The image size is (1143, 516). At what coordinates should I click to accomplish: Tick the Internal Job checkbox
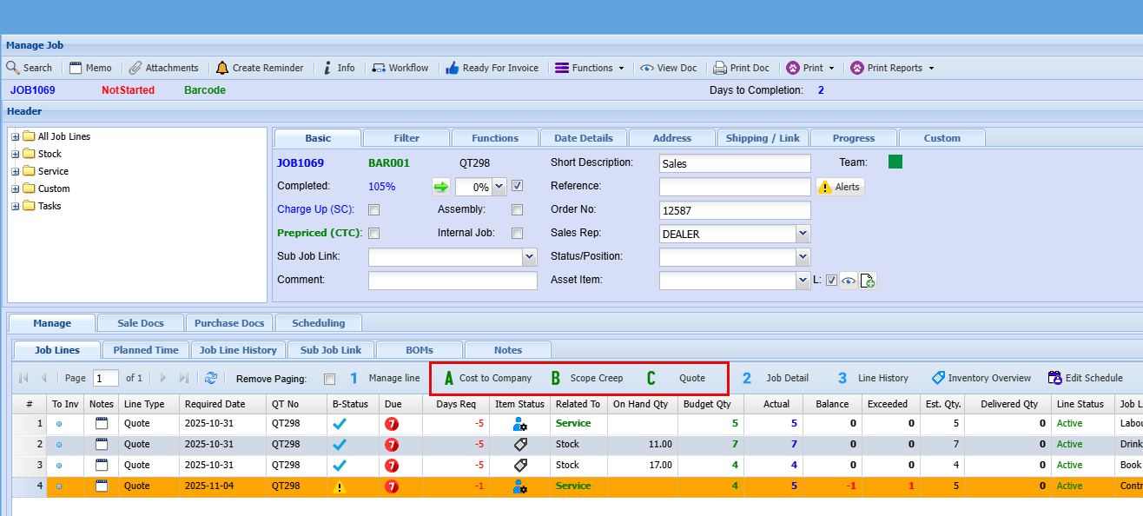click(517, 233)
